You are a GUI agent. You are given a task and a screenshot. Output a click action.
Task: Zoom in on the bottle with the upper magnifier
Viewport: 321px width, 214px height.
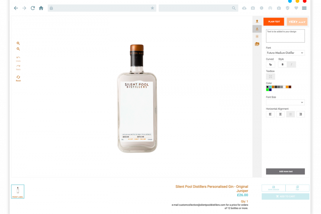pos(18,43)
